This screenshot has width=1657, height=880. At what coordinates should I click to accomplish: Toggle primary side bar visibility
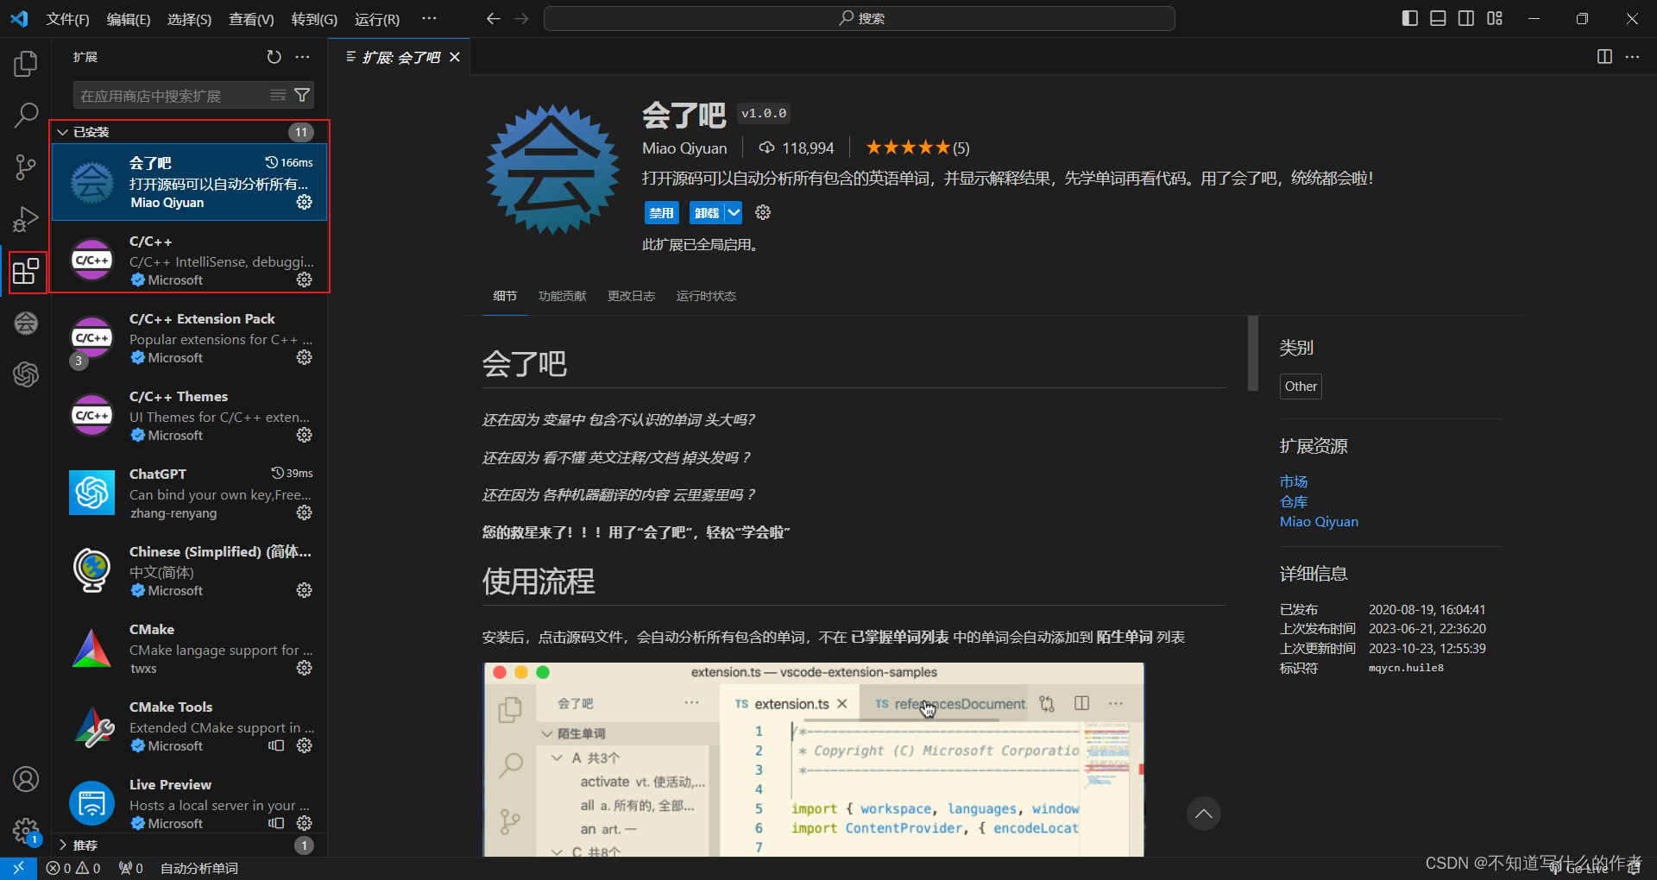point(1410,18)
